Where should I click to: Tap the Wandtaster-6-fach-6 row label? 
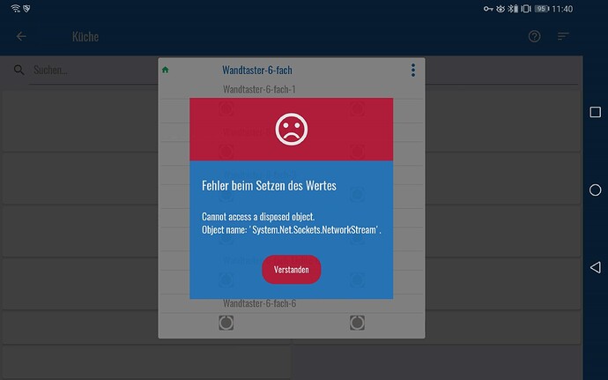(x=259, y=303)
